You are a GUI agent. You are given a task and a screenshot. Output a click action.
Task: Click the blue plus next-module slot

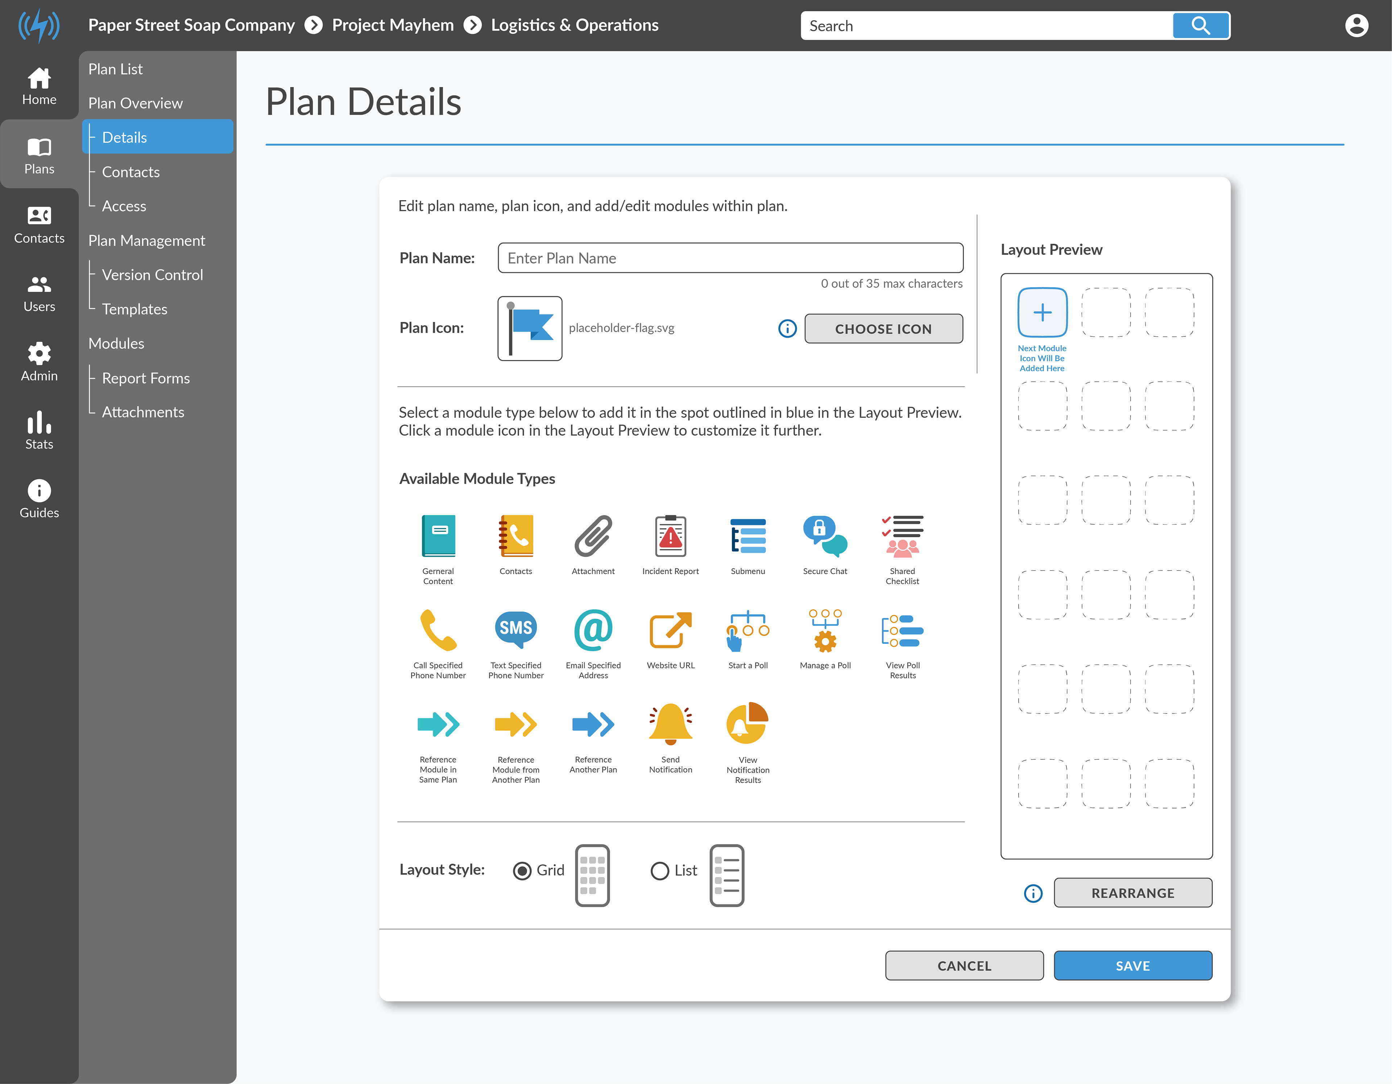pos(1042,312)
